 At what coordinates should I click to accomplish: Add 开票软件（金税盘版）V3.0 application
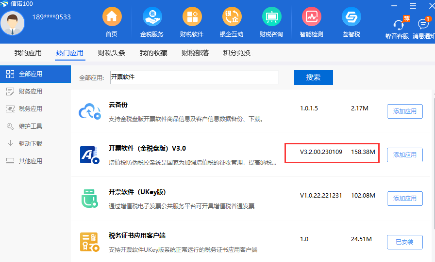click(x=405, y=154)
